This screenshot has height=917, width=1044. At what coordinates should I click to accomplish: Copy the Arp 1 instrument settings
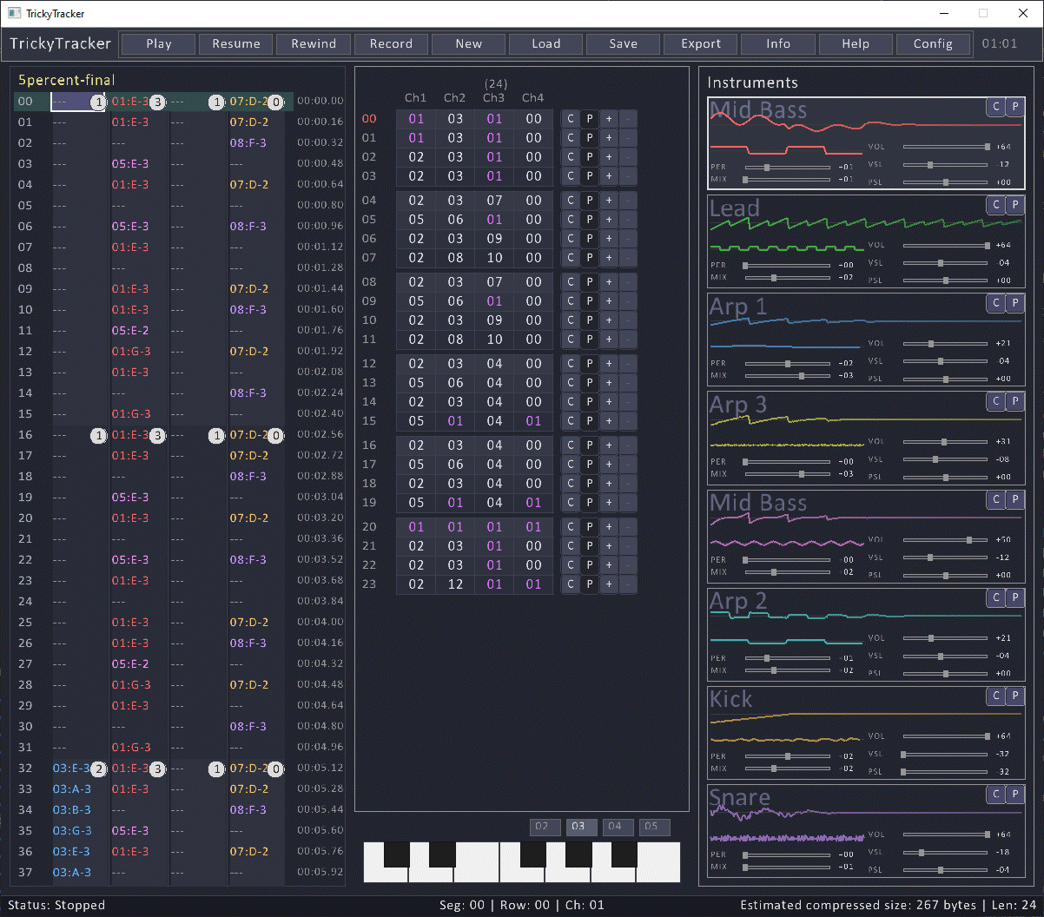coord(995,303)
